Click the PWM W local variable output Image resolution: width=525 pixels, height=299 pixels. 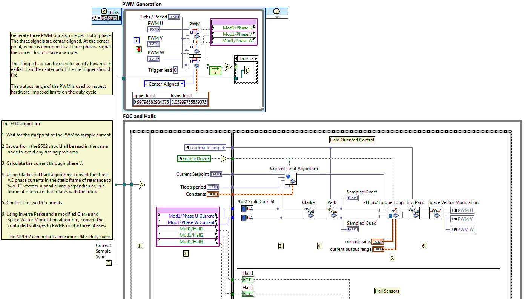pos(463,229)
